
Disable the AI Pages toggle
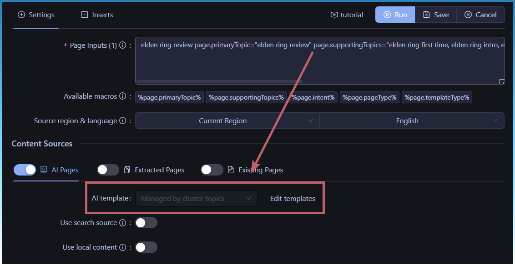pos(25,170)
